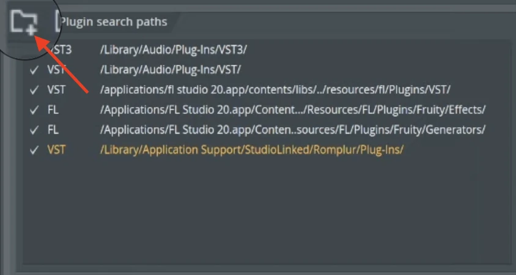Click VST label of the fl studio 20.app/contents/libs row
This screenshot has height=275, width=516.
56,90
